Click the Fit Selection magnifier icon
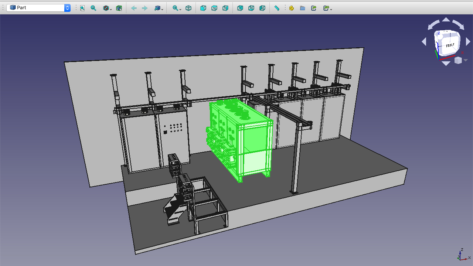The image size is (473, 266). click(x=93, y=8)
